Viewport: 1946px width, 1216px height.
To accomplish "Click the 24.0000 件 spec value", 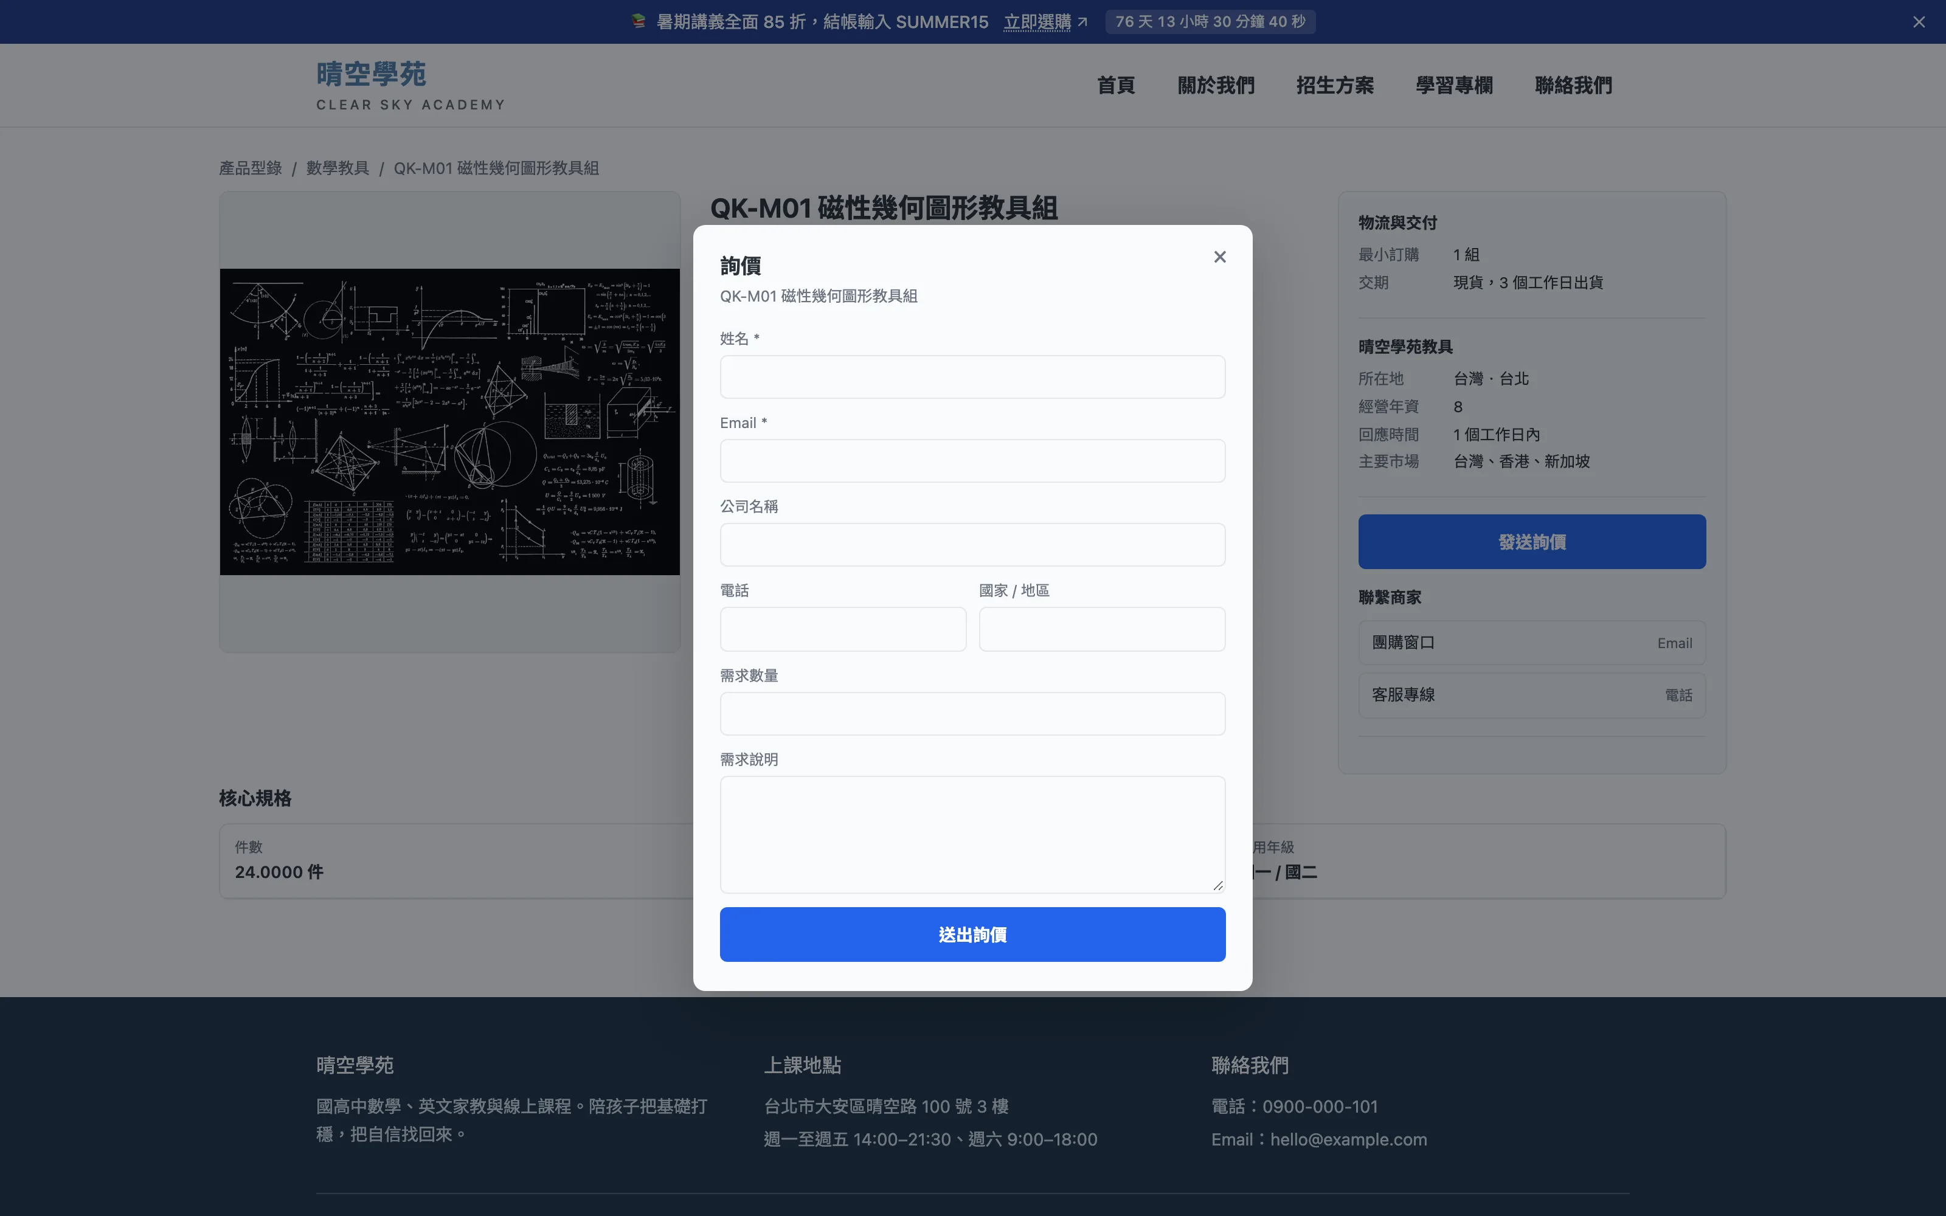I will (279, 872).
